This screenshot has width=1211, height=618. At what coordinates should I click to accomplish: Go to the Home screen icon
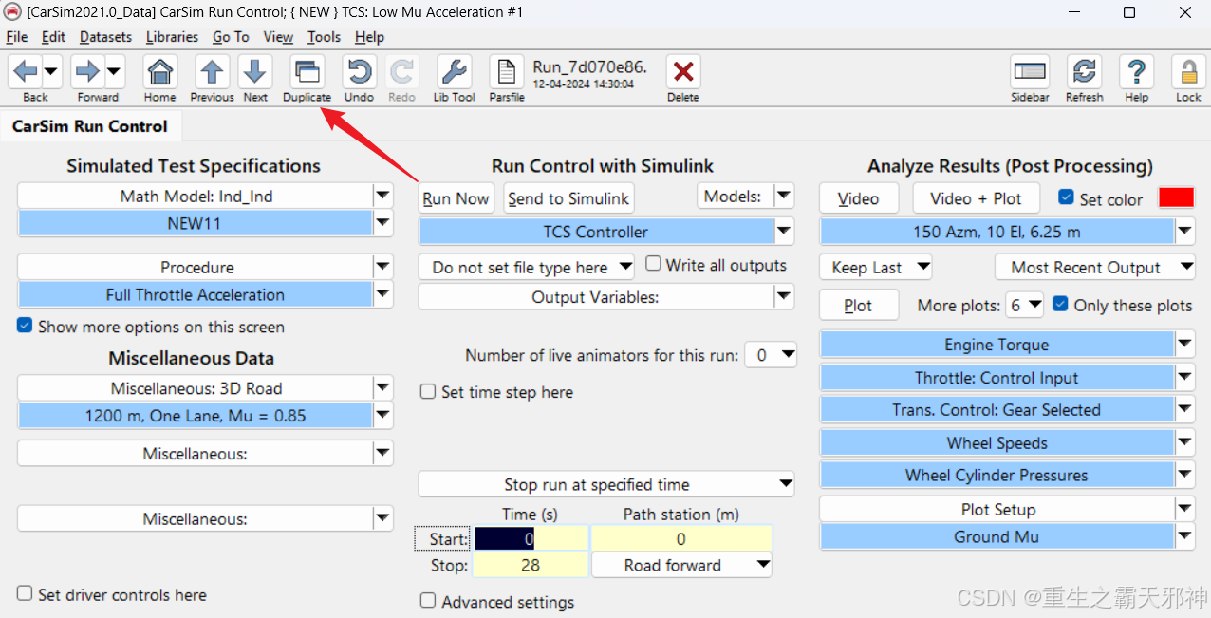click(x=160, y=71)
